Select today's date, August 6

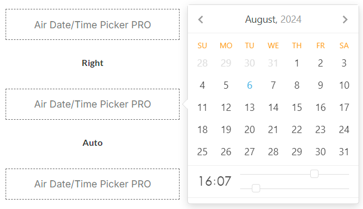coord(250,85)
